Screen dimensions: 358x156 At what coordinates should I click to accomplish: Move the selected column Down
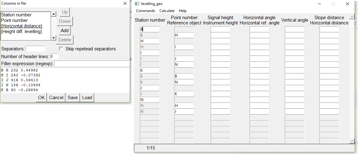coord(65,21)
